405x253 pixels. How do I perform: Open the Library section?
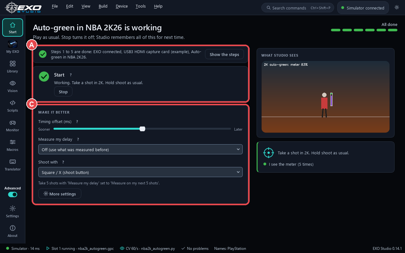tap(13, 67)
